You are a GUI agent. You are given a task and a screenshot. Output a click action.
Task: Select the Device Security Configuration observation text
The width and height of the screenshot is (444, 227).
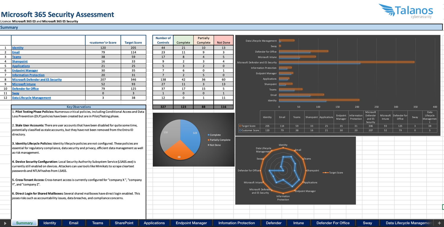point(74,166)
